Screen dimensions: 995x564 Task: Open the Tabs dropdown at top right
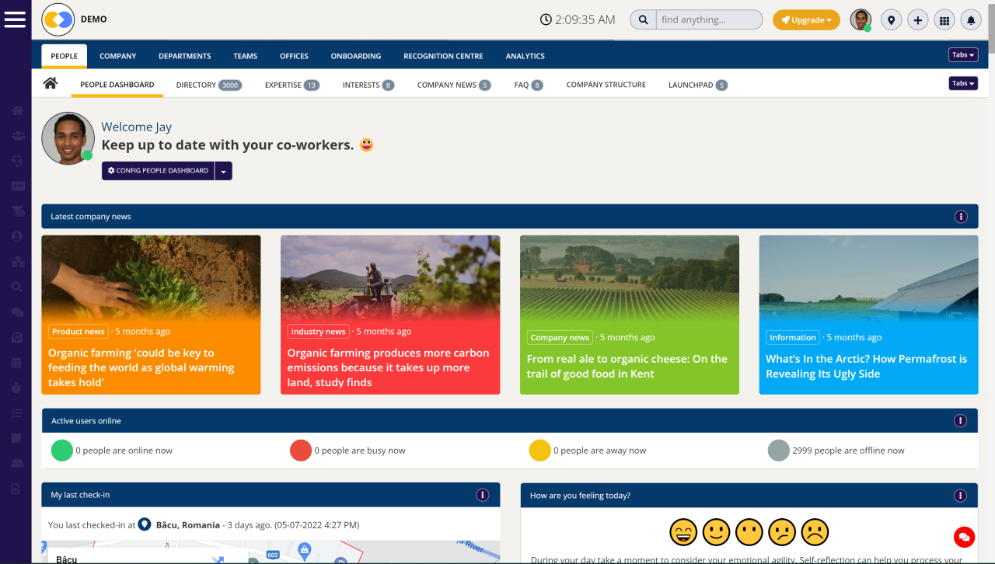click(962, 54)
